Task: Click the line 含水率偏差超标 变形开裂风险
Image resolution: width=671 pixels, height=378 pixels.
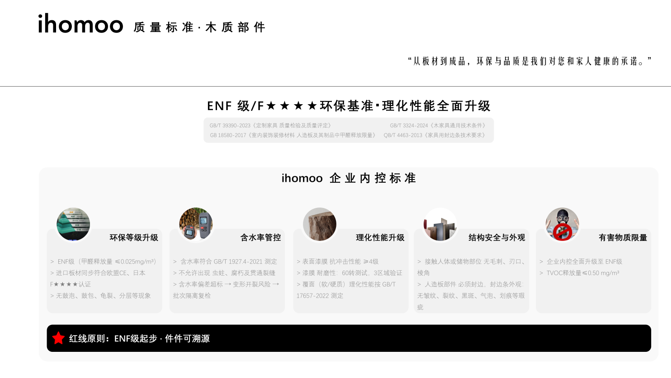Action: pos(226,290)
